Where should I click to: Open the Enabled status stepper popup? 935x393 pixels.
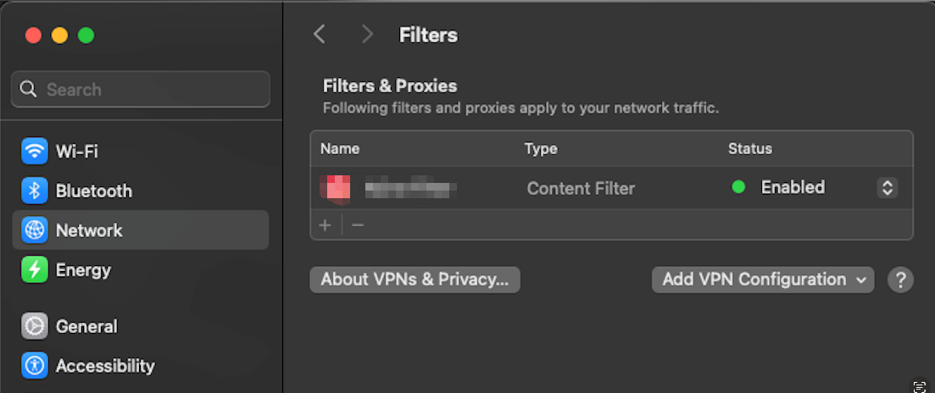[887, 188]
